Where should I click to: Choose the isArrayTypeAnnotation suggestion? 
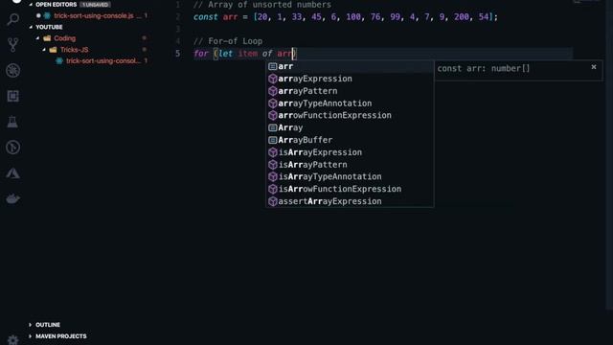pyautogui.click(x=350, y=176)
